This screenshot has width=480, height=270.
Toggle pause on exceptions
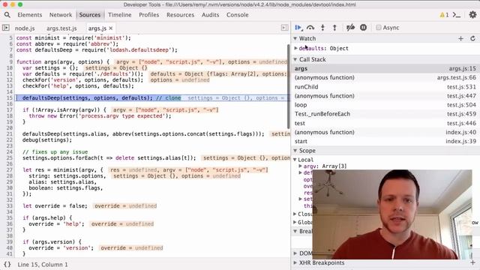(x=363, y=28)
